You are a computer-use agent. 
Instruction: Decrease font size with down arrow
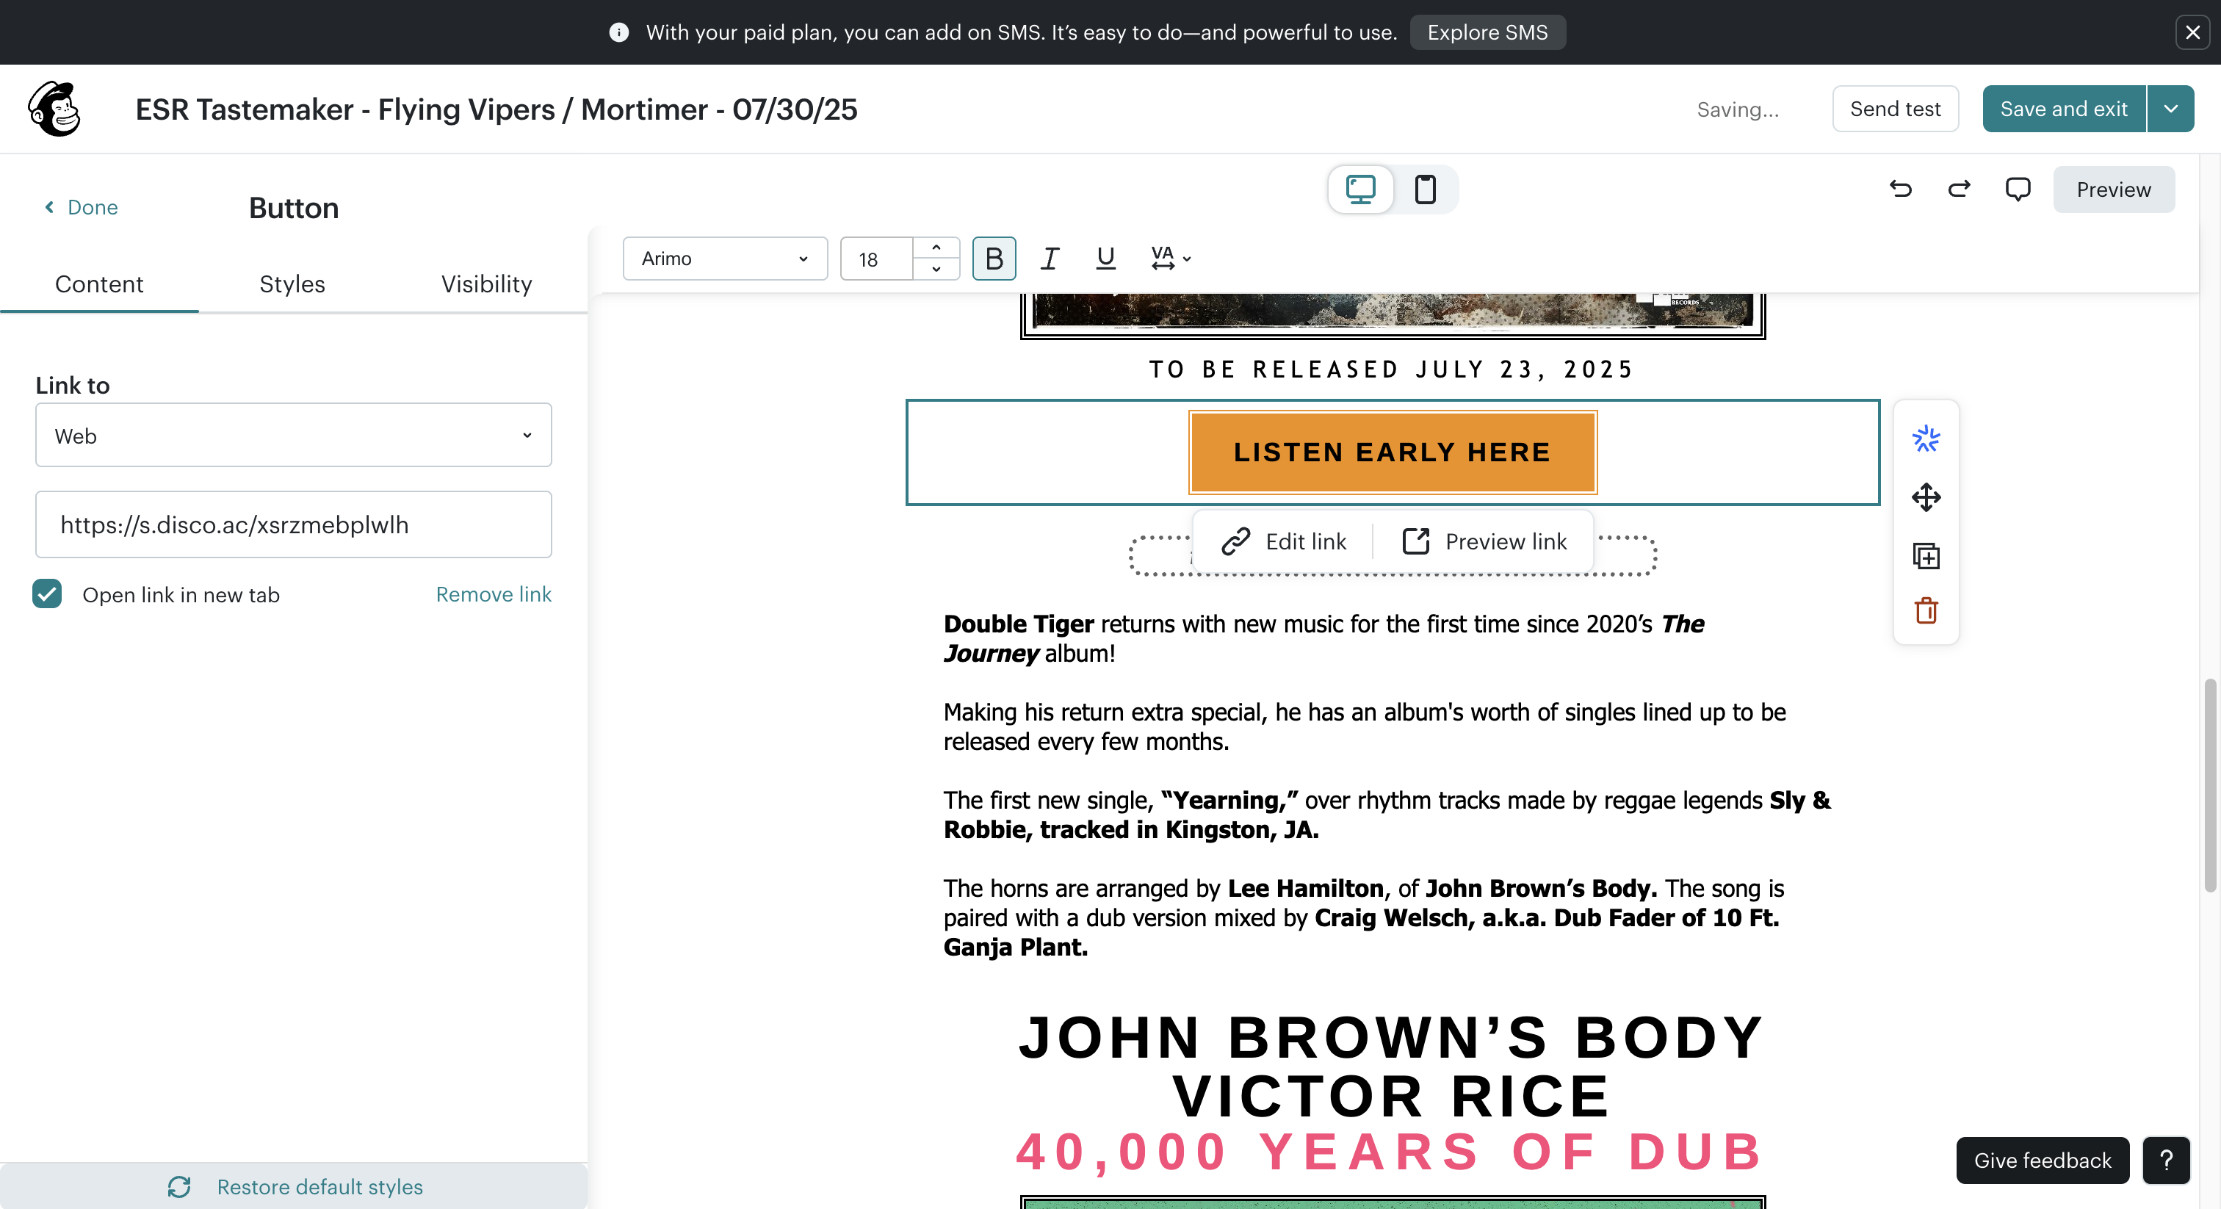[936, 269]
